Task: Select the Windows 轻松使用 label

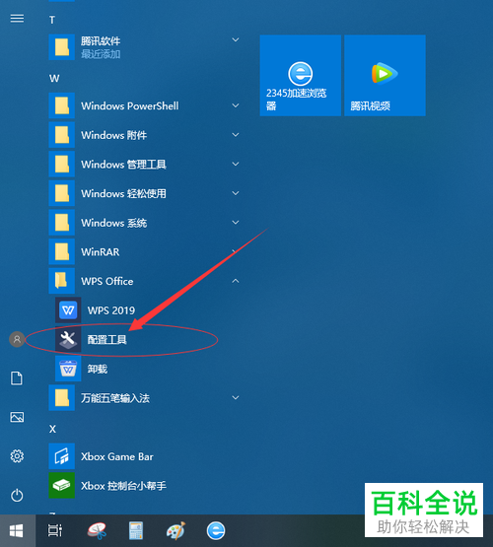Action: (123, 193)
